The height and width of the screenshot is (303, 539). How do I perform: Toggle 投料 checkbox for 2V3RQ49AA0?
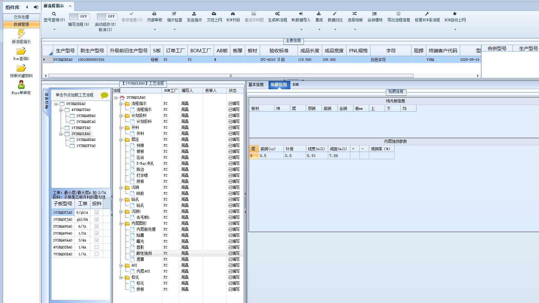(97, 240)
